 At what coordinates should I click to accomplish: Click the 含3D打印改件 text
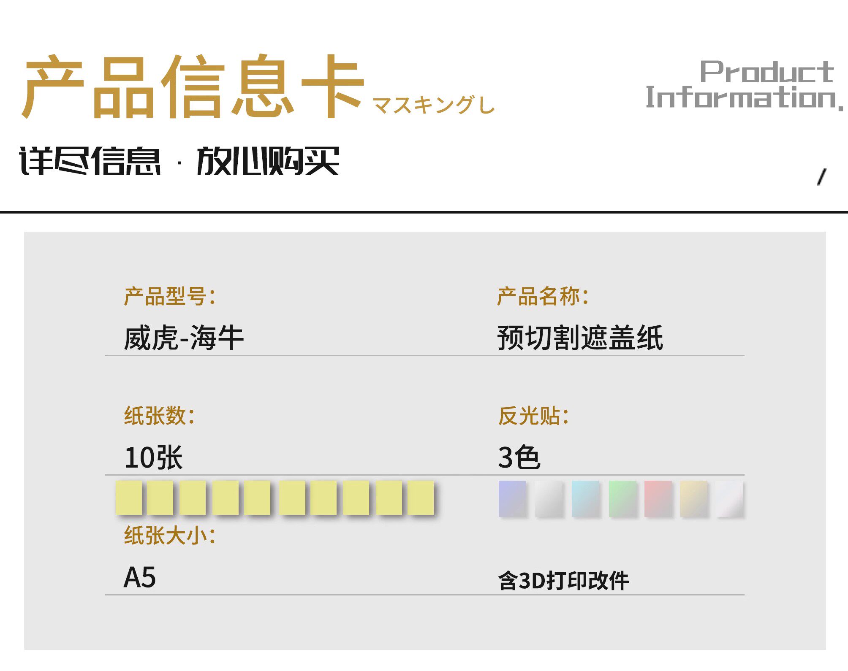click(x=563, y=580)
